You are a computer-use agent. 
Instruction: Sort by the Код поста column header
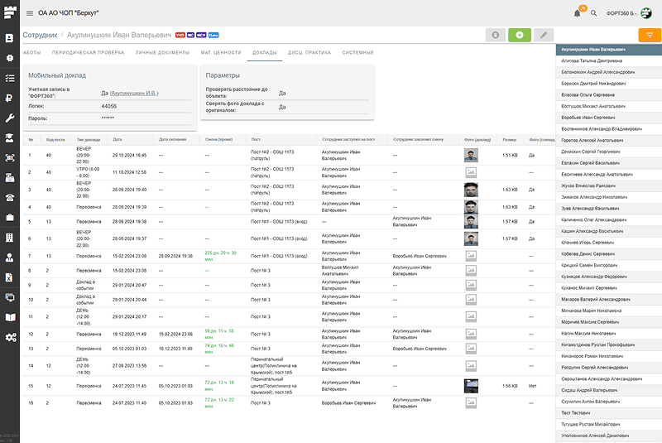pos(55,140)
